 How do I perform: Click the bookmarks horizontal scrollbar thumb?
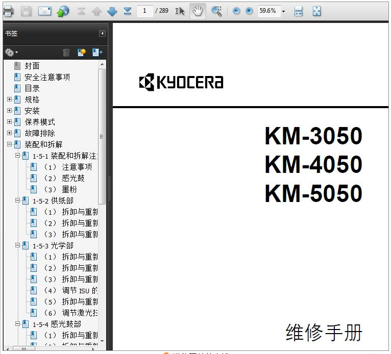tap(24, 349)
